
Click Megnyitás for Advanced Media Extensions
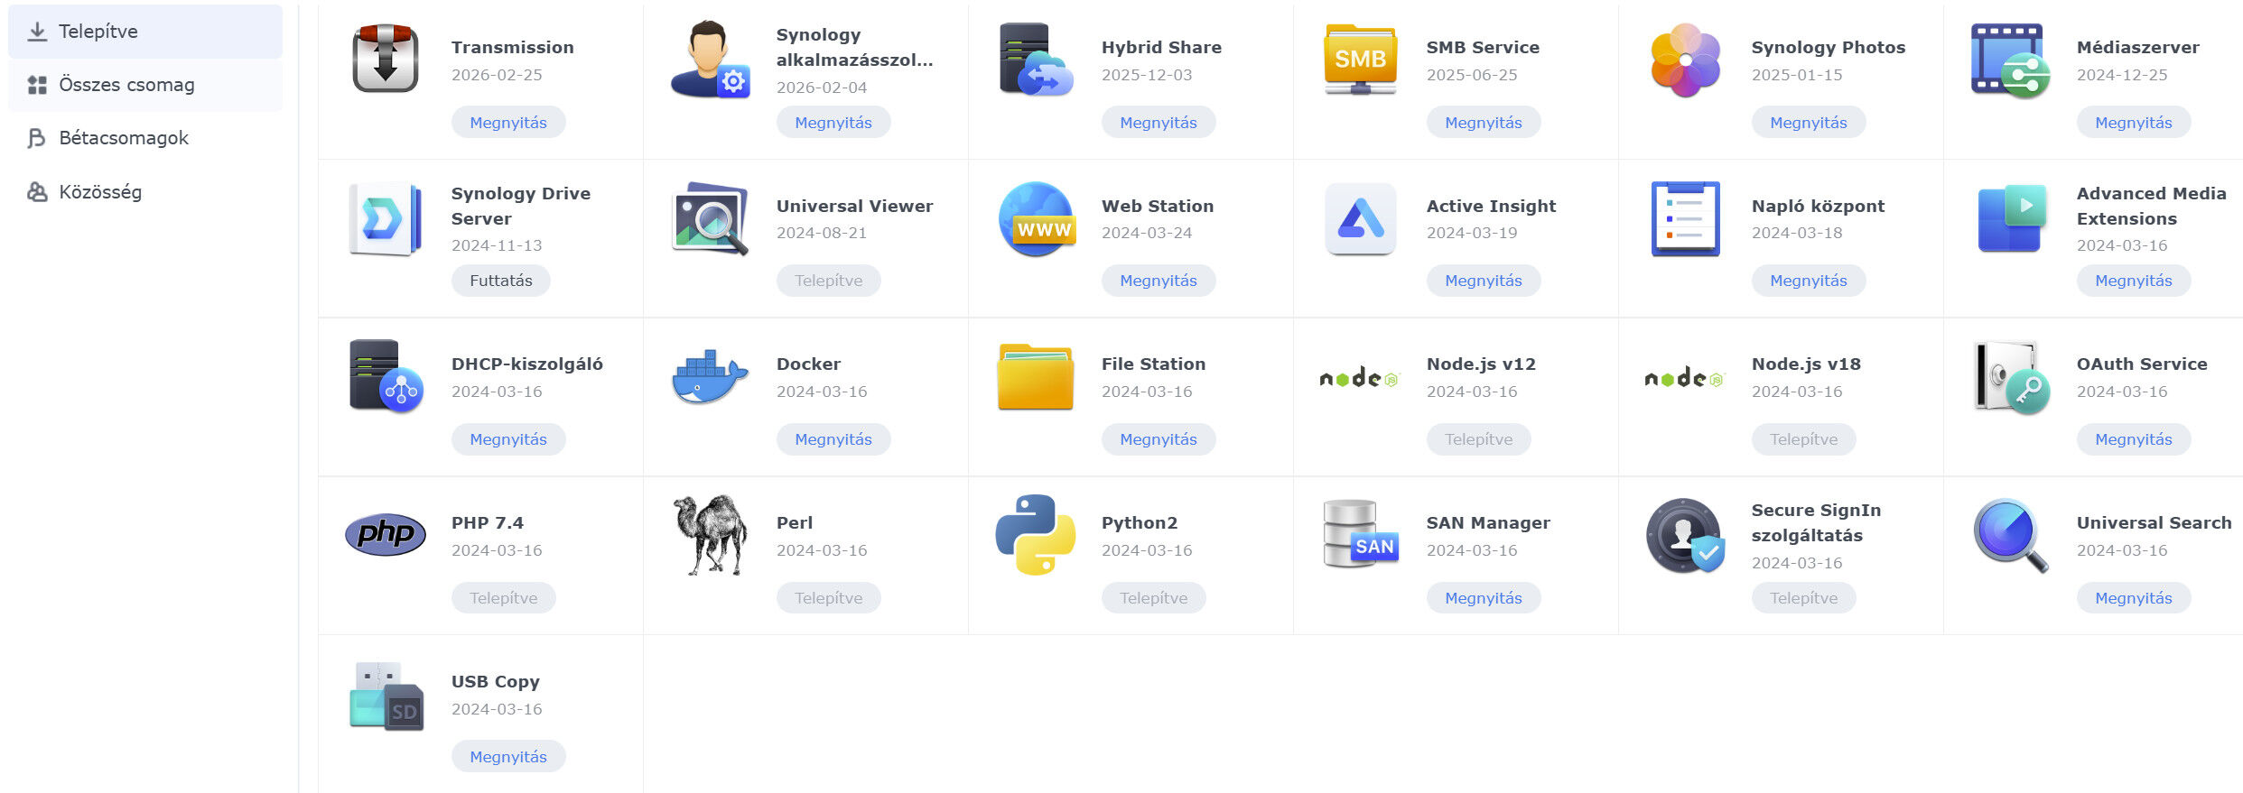pyautogui.click(x=2134, y=281)
